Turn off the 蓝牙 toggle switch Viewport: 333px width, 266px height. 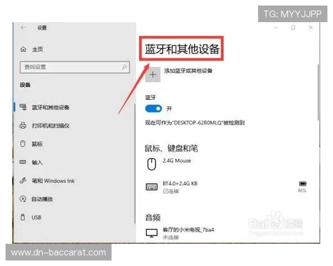[154, 109]
